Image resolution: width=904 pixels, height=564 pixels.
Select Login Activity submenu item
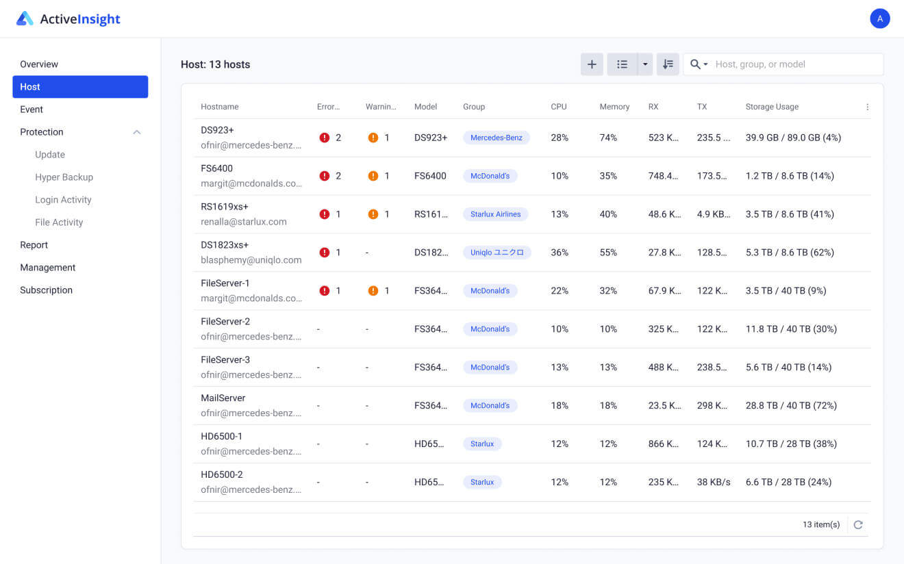tap(63, 200)
